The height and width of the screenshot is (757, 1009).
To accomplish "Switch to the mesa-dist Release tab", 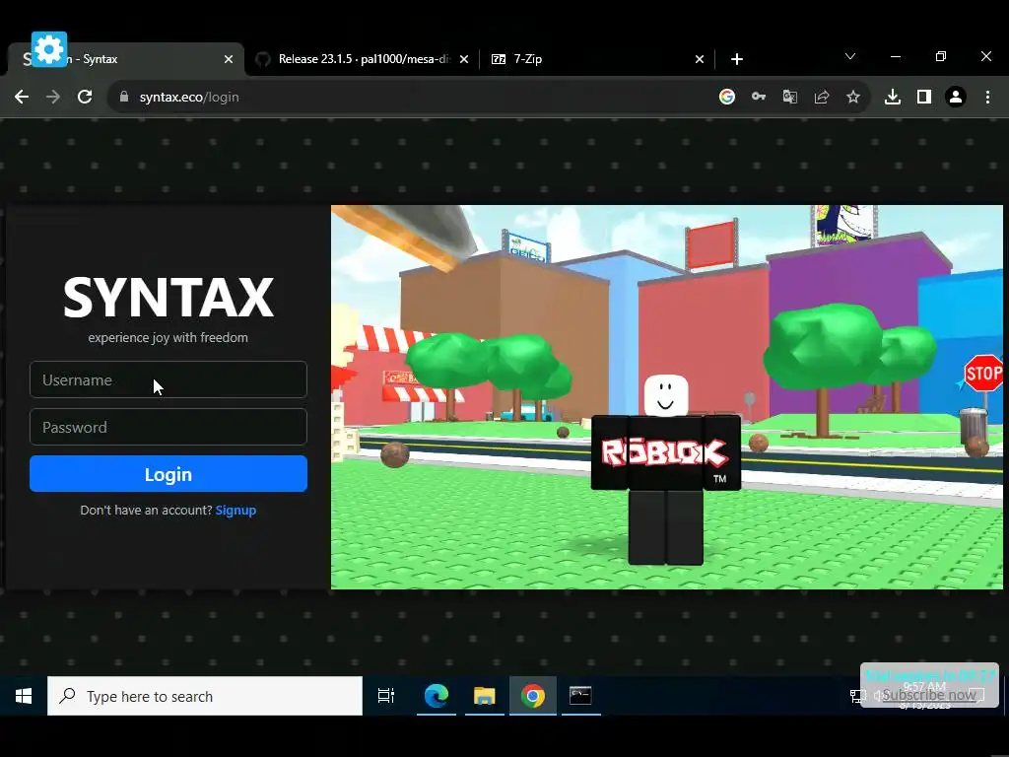I will (365, 59).
